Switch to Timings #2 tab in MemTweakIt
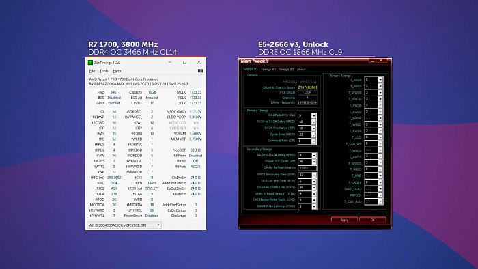This screenshot has width=478, height=269. coord(268,70)
